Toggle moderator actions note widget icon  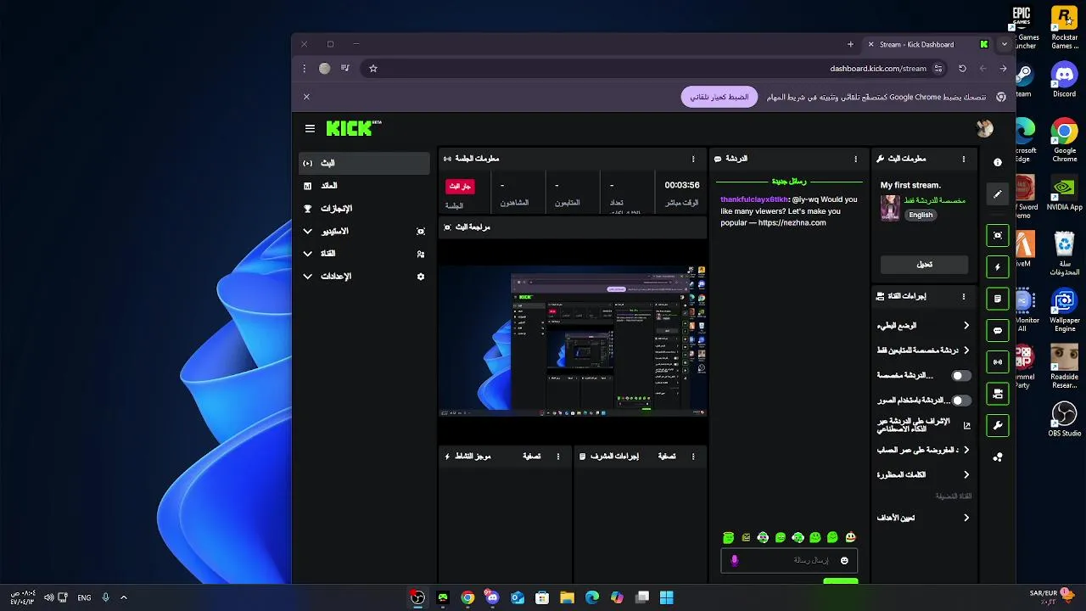[x=998, y=299]
